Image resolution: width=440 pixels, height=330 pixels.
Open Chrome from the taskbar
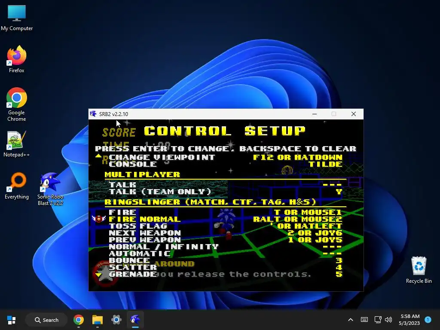(79, 320)
